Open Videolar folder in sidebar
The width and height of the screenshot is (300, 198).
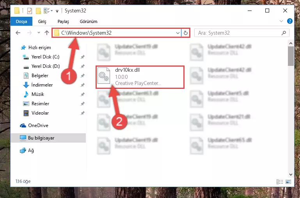tap(40, 113)
